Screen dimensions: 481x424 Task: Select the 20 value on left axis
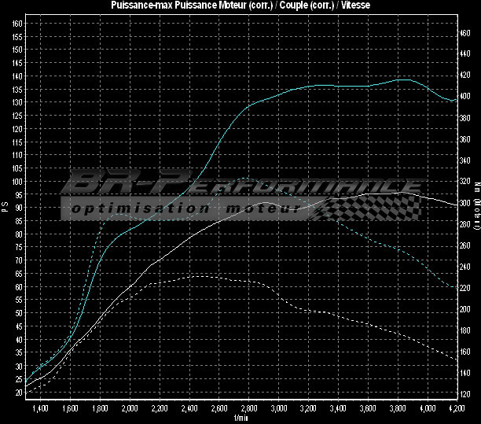point(18,392)
